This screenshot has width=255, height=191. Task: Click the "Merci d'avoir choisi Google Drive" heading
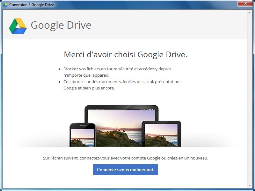(125, 54)
